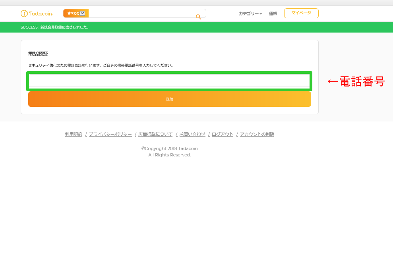Click 広告掲載について in the footer
This screenshot has width=393, height=262.
point(155,134)
